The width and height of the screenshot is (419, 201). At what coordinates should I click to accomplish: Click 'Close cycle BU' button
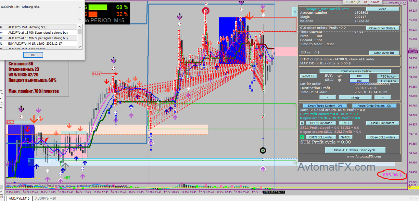384,53
